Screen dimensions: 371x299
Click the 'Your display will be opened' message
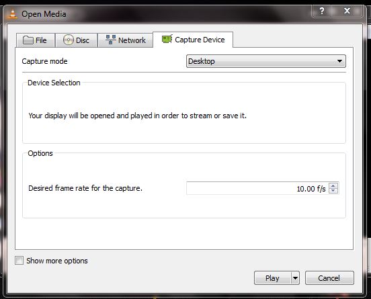138,116
